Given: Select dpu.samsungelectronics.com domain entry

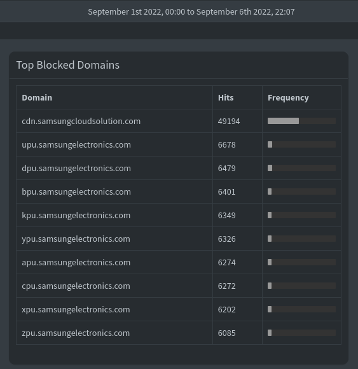Looking at the screenshot, I should 76,168.
